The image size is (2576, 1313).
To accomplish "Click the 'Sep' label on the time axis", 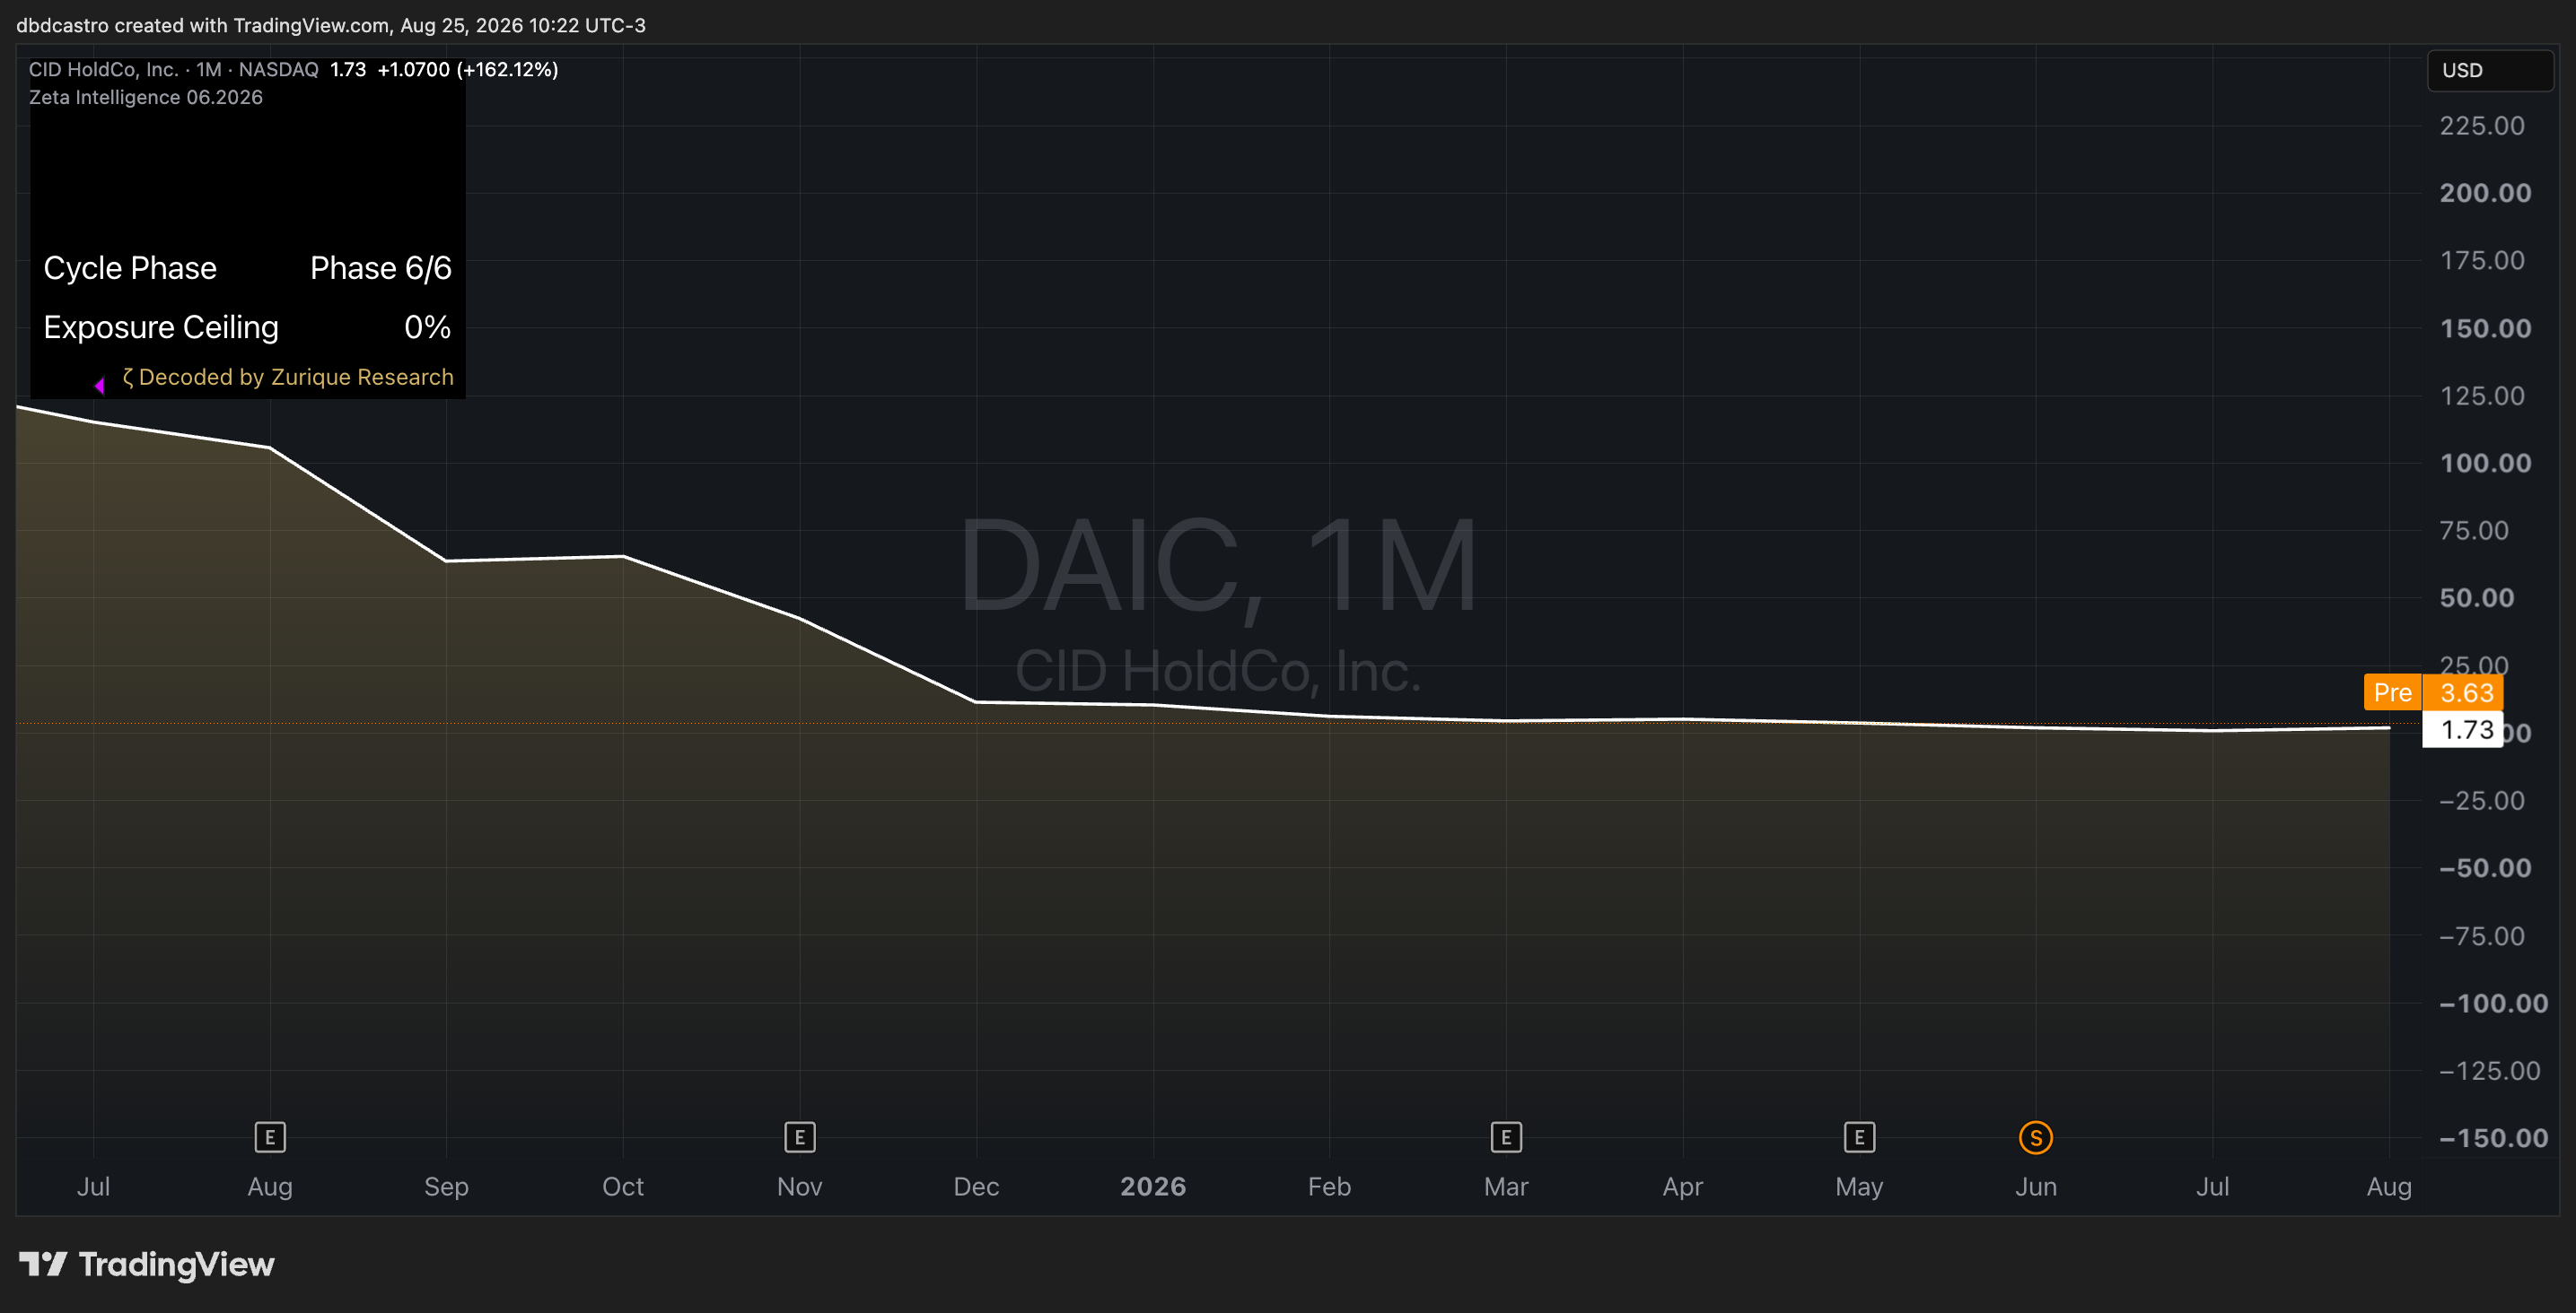I will 446,1187.
